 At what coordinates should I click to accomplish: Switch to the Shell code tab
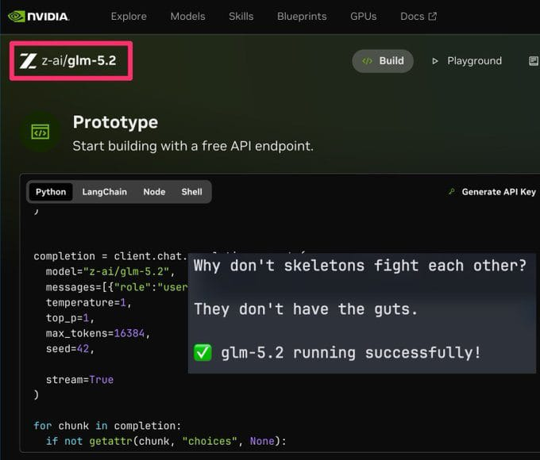(x=192, y=192)
